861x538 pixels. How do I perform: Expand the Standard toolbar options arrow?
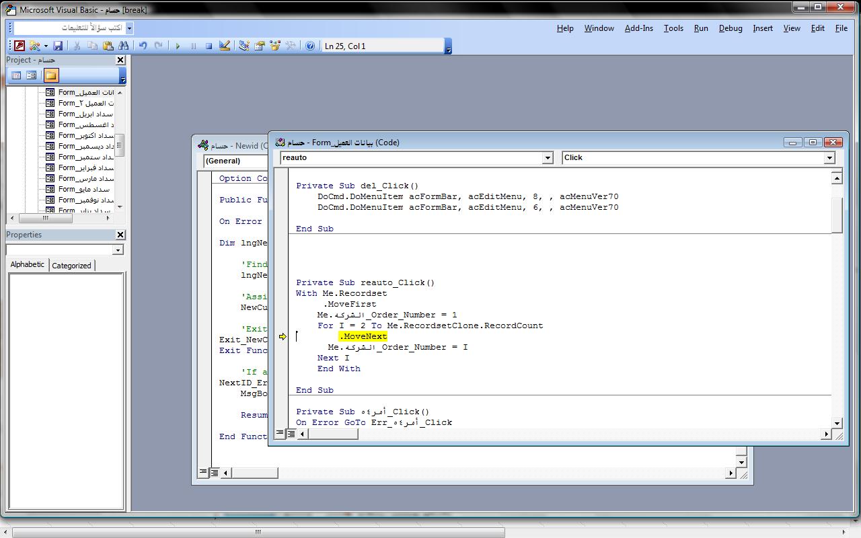tap(449, 46)
